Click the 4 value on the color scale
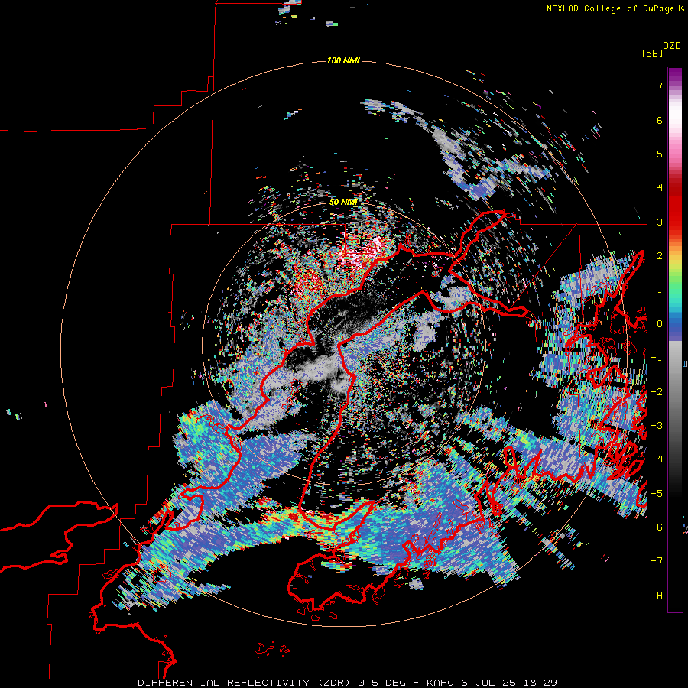The image size is (688, 688). click(x=660, y=188)
